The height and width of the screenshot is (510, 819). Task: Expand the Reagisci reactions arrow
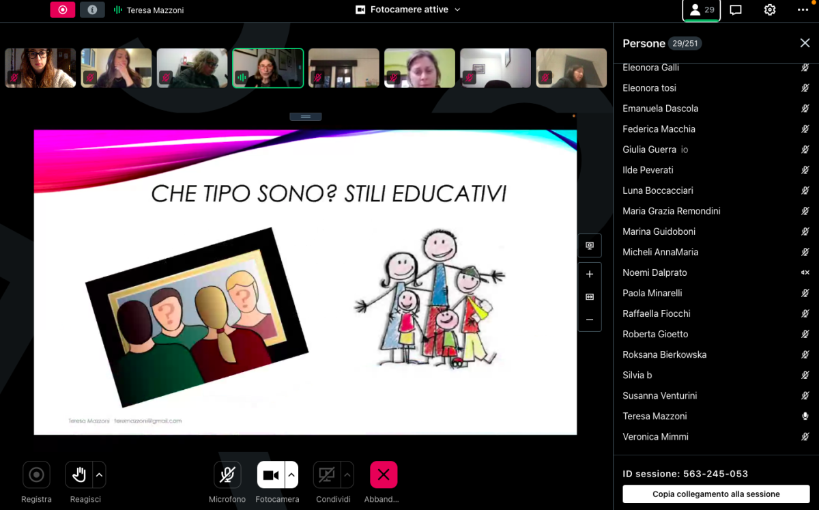(x=100, y=474)
